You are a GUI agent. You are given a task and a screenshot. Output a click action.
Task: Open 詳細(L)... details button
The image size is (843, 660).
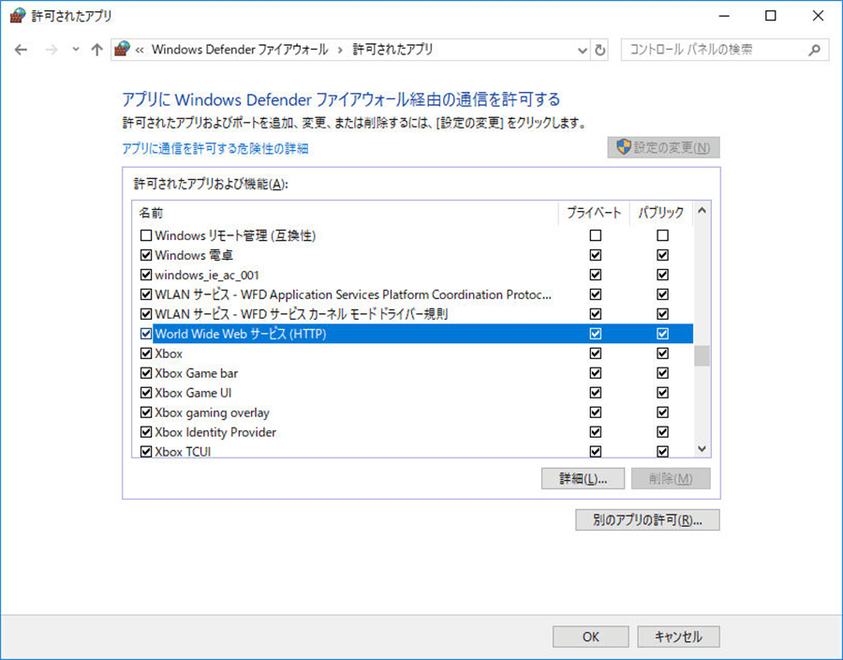click(x=583, y=478)
